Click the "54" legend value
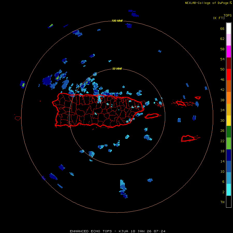The image size is (233, 233). tap(222, 59)
